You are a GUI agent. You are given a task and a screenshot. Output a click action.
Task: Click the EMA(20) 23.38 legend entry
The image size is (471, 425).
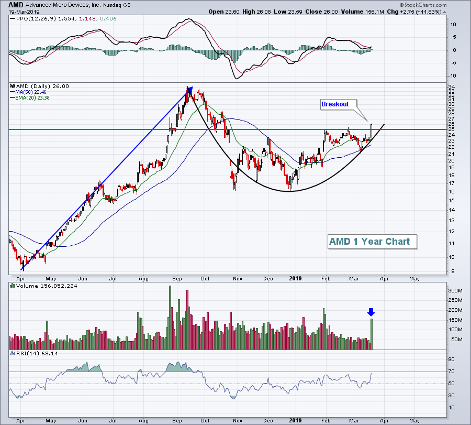[30, 98]
